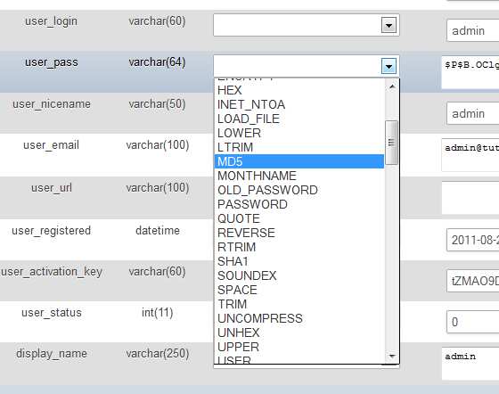The height and width of the screenshot is (394, 499).
Task: Click the user_pass hash value textarea
Action: (470, 72)
